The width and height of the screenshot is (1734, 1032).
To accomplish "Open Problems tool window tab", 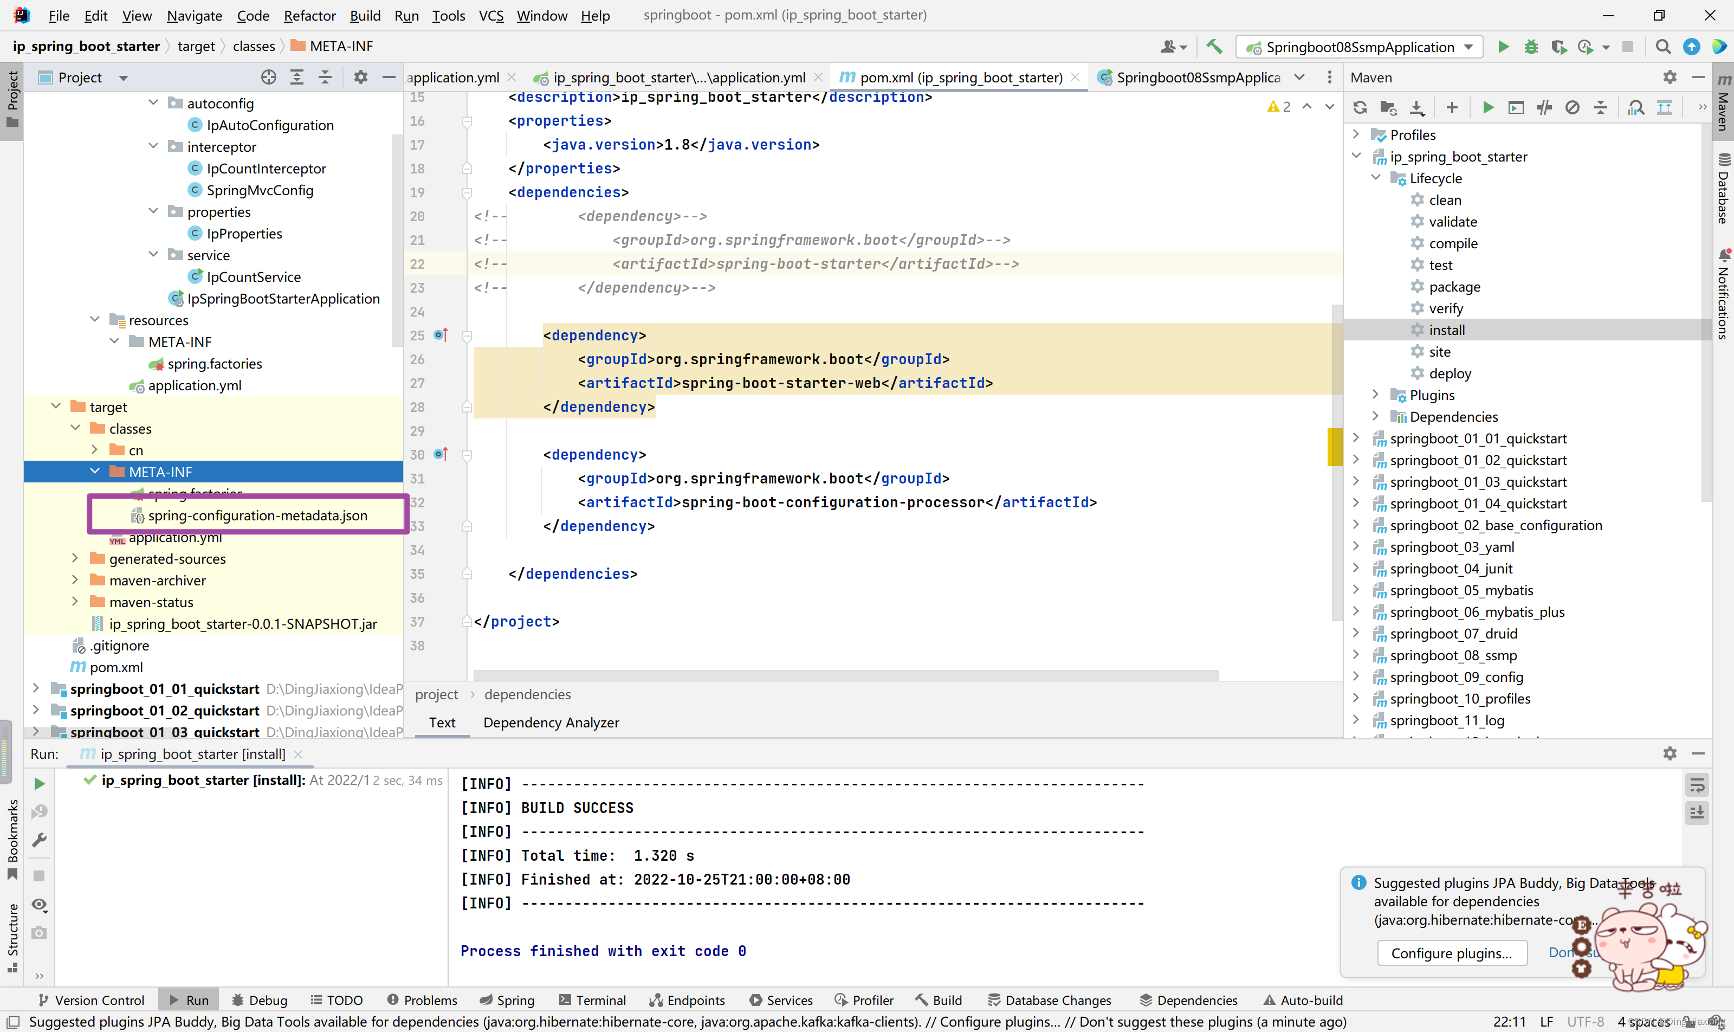I will pos(422,1000).
